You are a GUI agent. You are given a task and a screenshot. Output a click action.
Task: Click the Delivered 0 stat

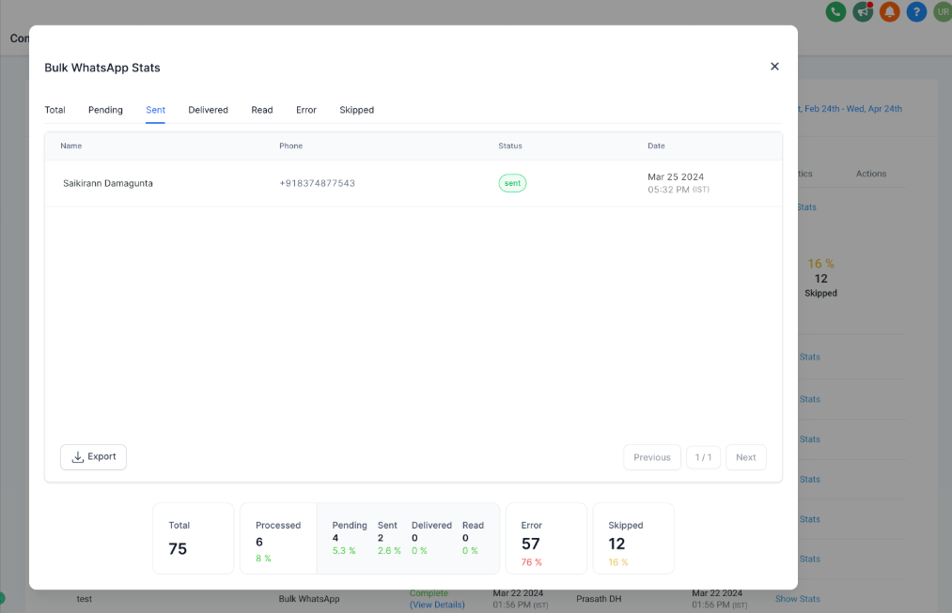pyautogui.click(x=431, y=538)
